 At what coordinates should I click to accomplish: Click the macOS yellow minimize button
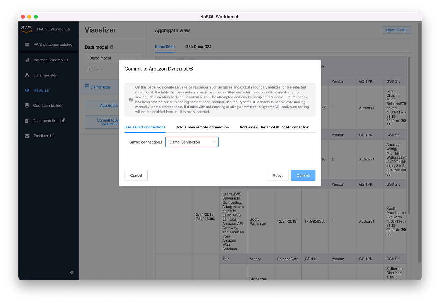[29, 17]
